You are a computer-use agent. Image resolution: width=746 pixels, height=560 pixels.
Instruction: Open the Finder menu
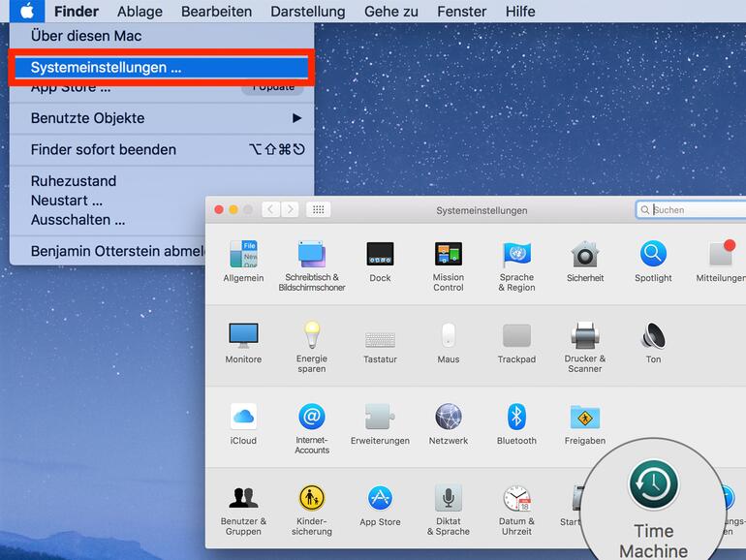coord(77,11)
